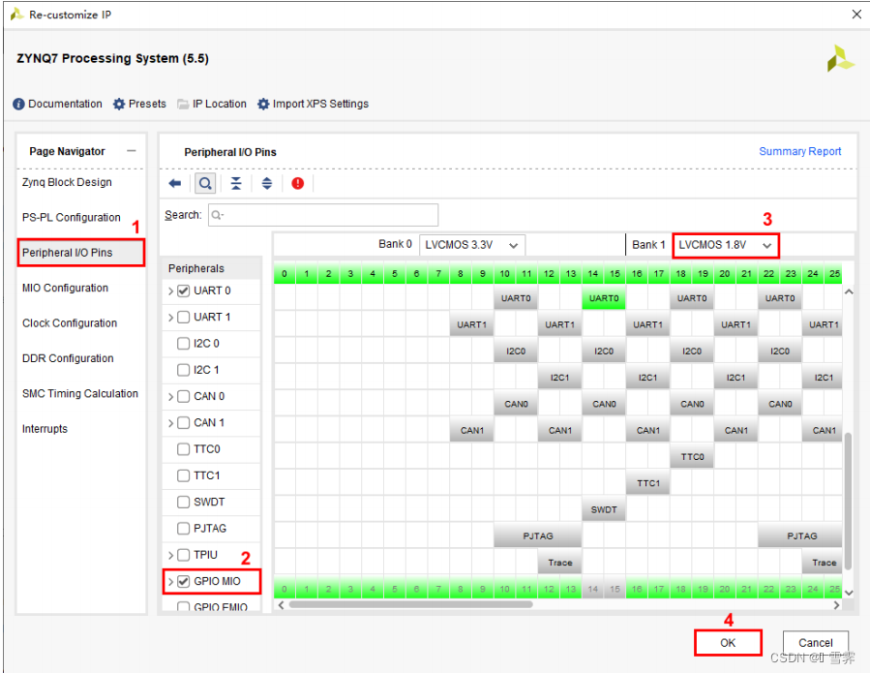Open Documentation info icon link
The width and height of the screenshot is (870, 673).
[58, 104]
